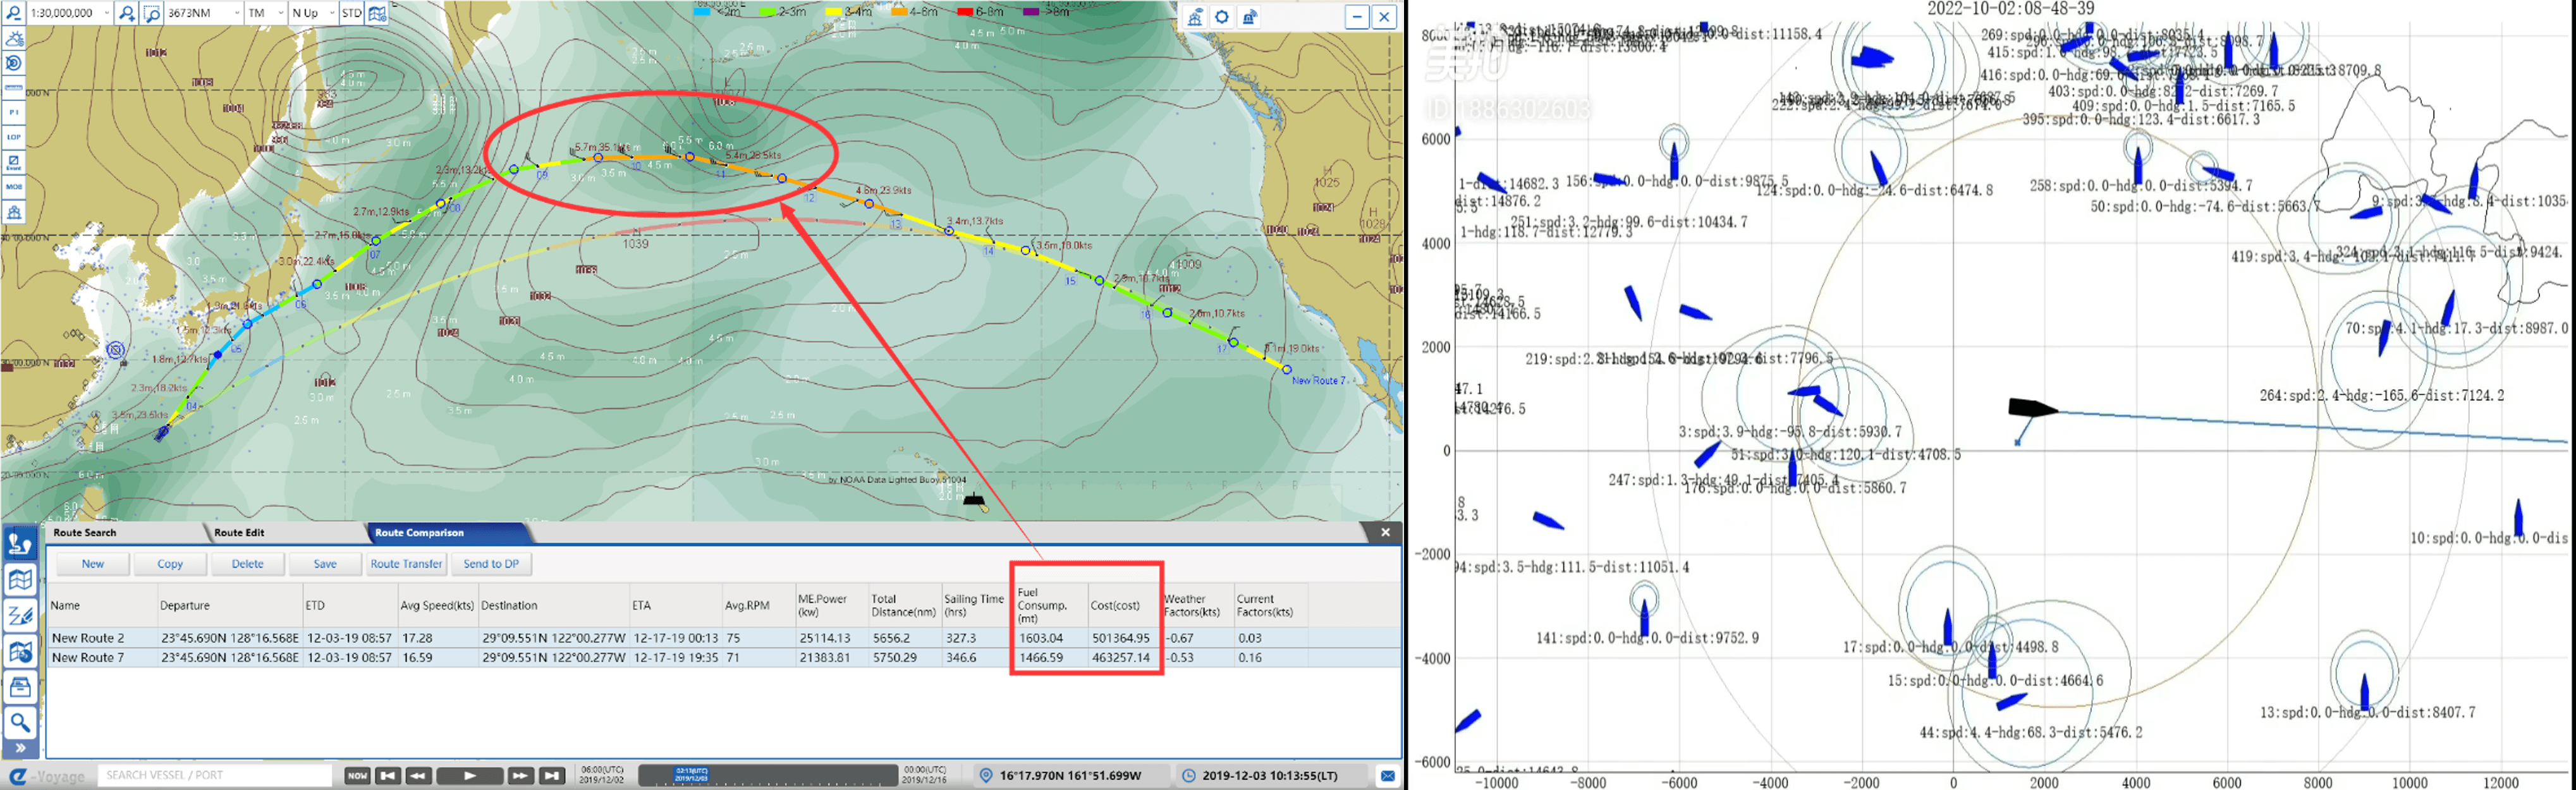Image resolution: width=2576 pixels, height=790 pixels.
Task: Click the position pin icon in status bar
Action: (986, 776)
